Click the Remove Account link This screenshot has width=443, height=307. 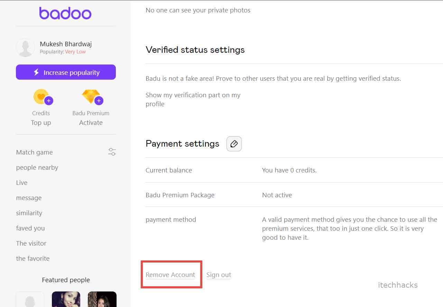(170, 275)
